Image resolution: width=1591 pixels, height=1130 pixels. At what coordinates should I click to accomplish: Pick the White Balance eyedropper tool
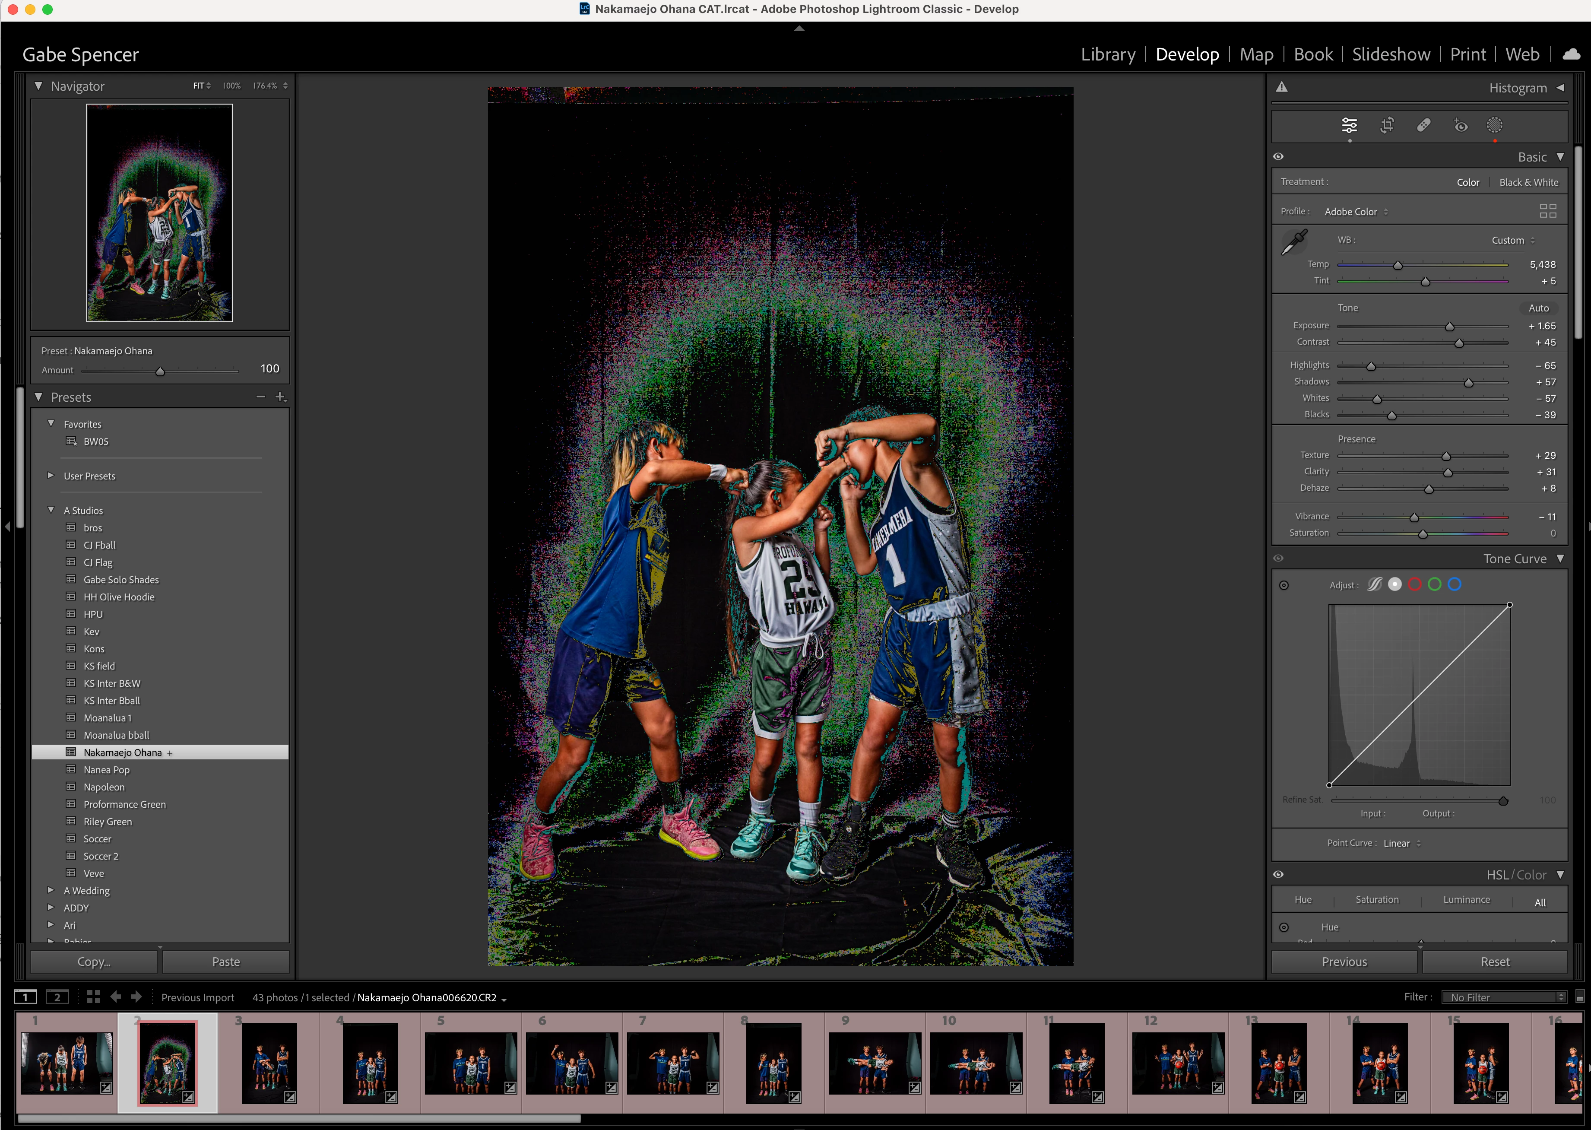point(1294,242)
